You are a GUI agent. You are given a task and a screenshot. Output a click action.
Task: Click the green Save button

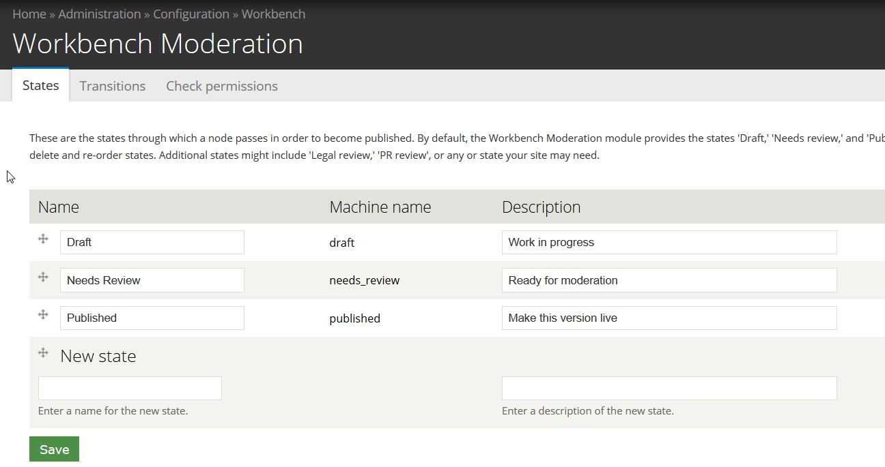54,449
